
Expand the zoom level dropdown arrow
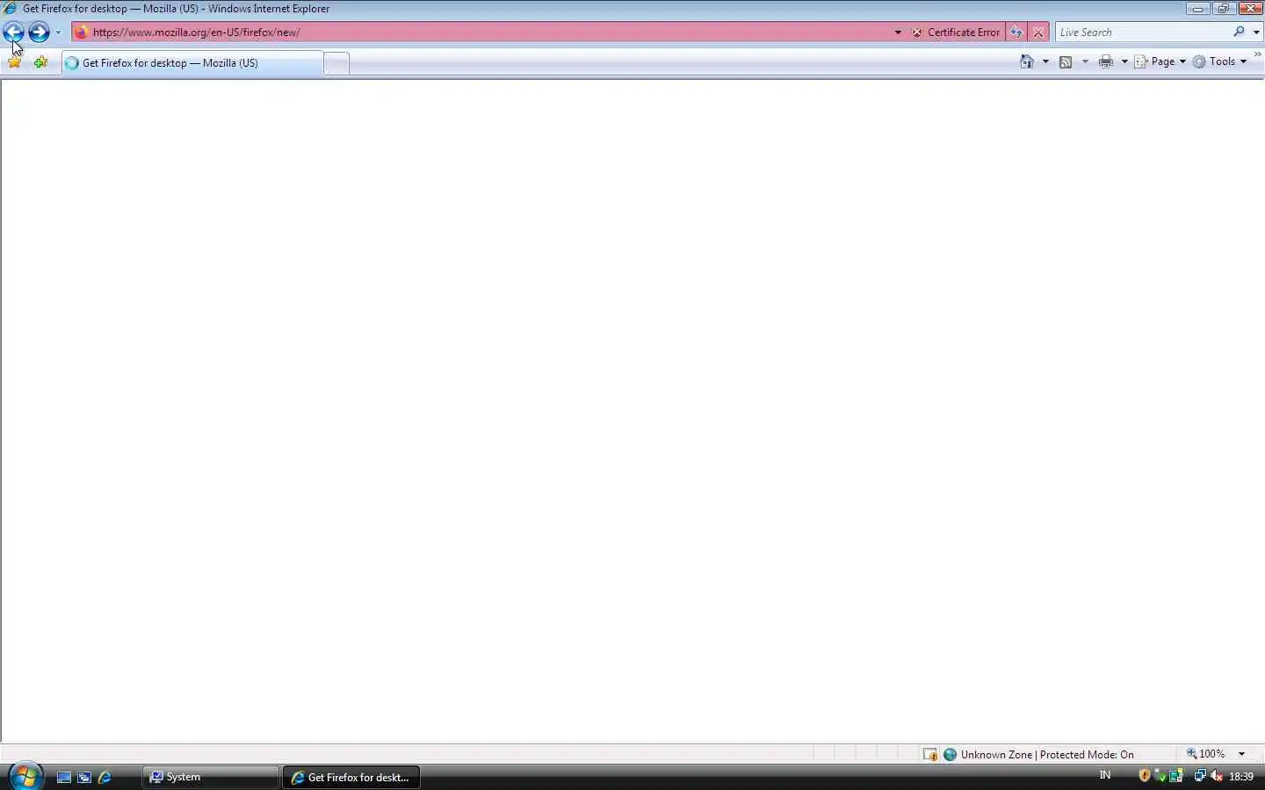click(1241, 754)
